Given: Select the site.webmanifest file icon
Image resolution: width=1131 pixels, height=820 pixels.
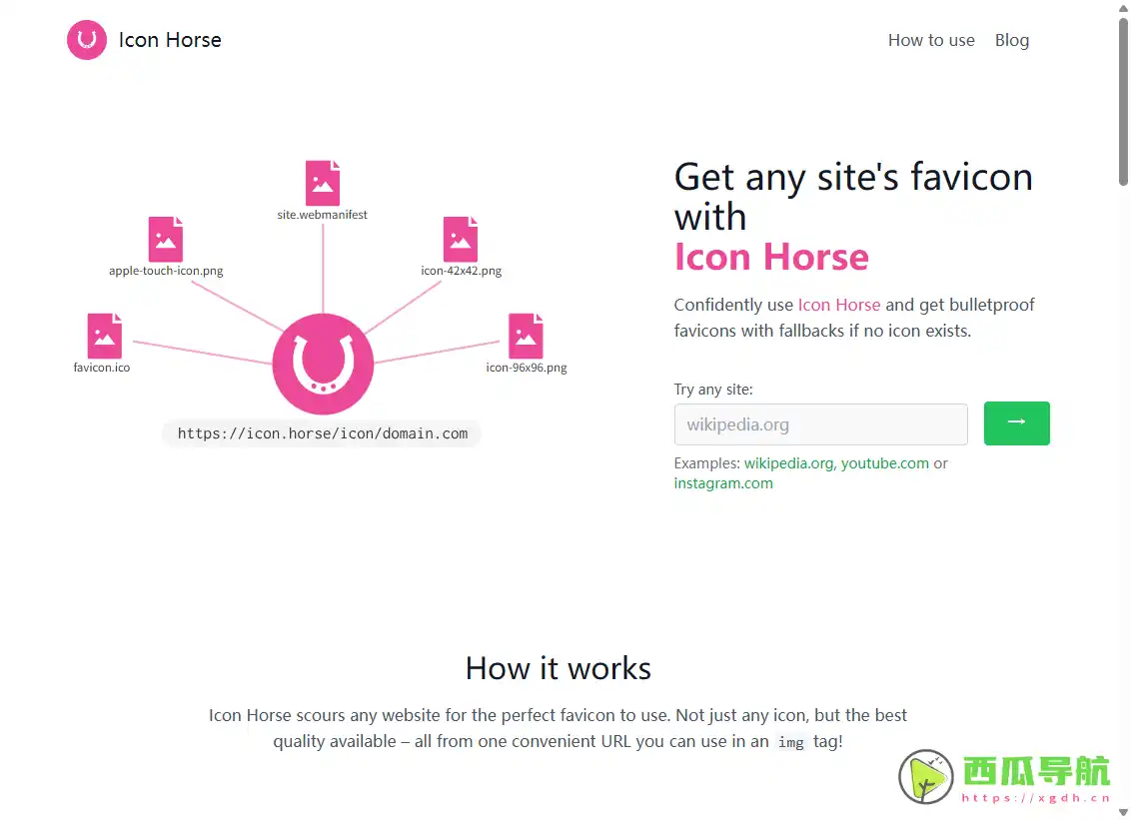Looking at the screenshot, I should (x=322, y=180).
